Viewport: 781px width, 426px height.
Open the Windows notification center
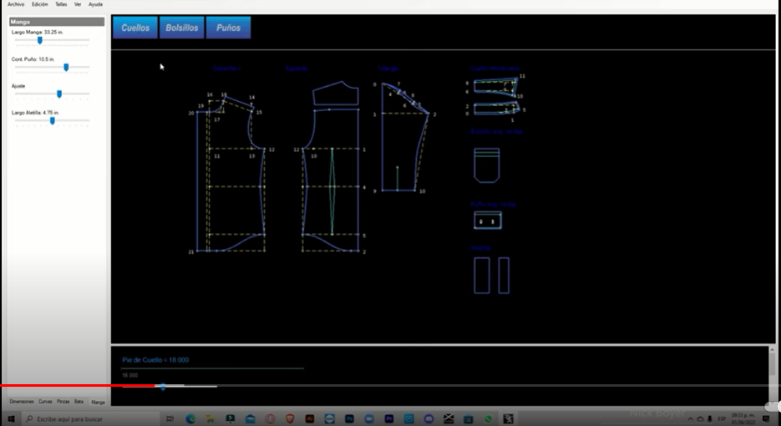[x=766, y=419]
